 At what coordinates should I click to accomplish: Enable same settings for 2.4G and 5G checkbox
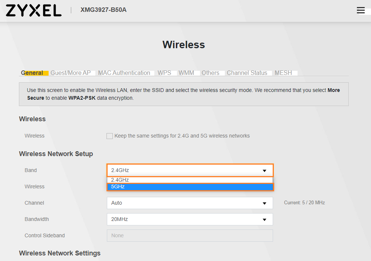tap(109, 136)
